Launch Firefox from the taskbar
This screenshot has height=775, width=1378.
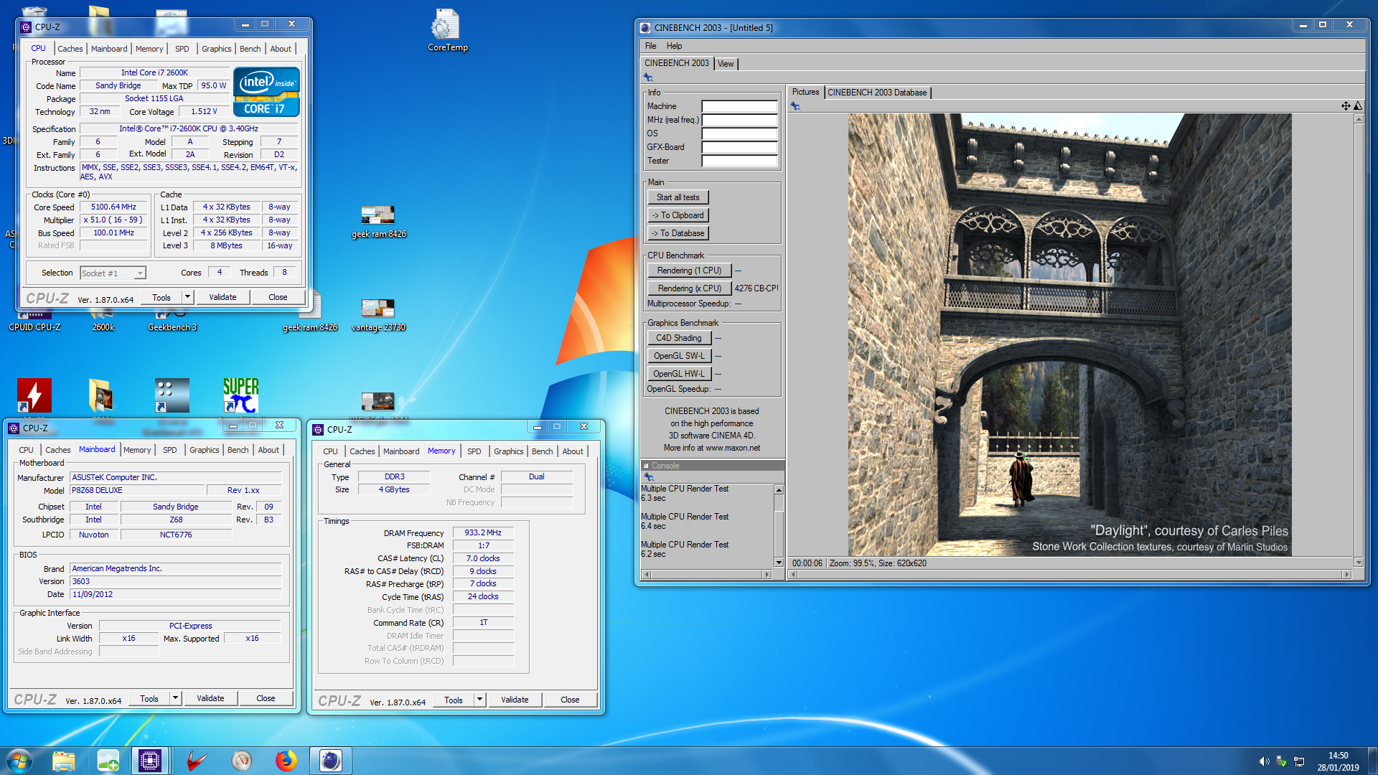[286, 761]
